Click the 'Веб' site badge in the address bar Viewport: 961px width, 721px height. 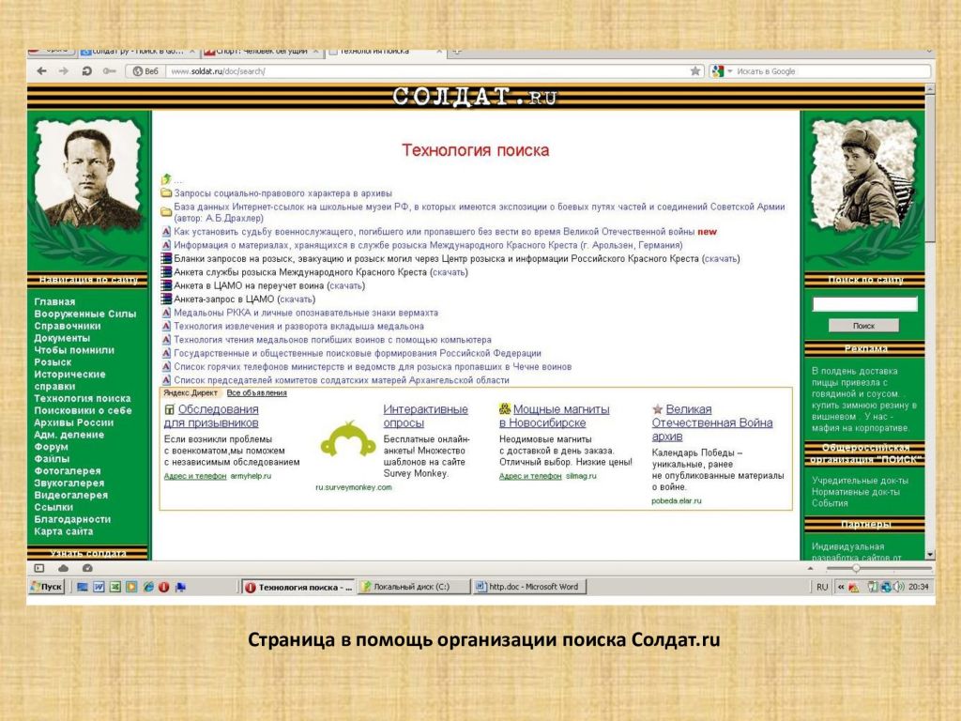coord(145,71)
